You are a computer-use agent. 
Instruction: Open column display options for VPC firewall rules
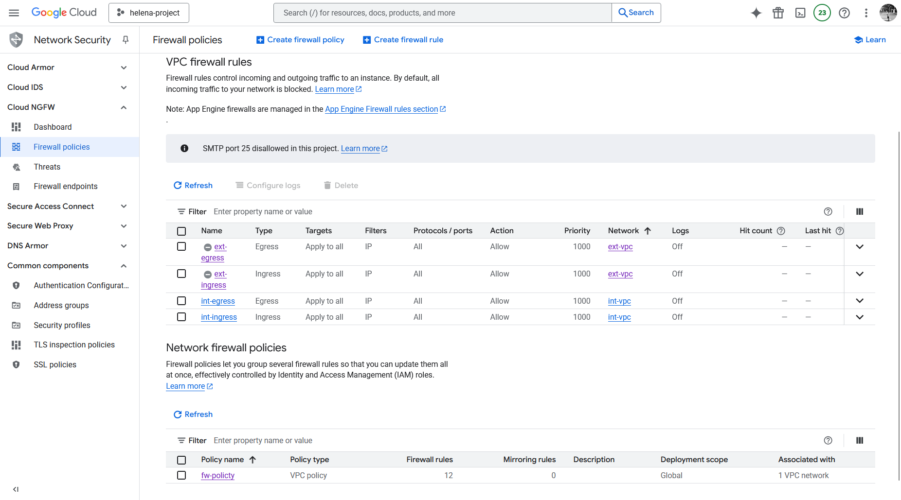(x=860, y=212)
